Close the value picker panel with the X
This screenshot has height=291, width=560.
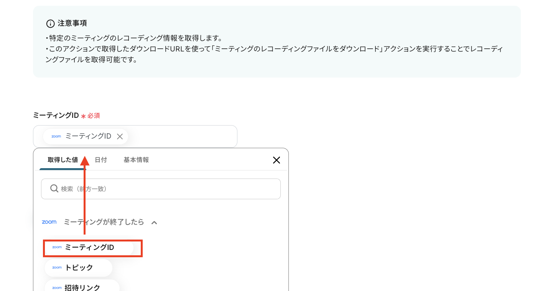click(277, 160)
